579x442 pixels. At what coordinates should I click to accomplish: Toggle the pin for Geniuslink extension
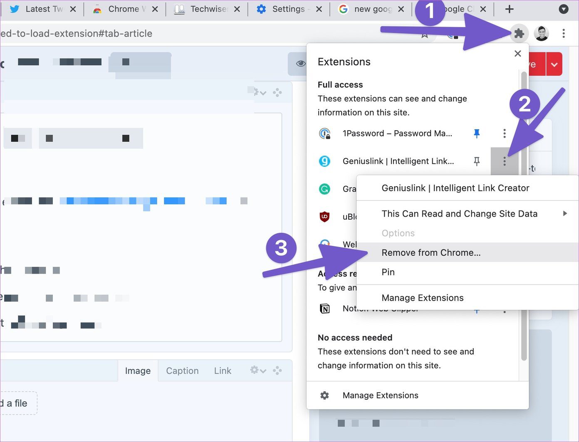477,161
